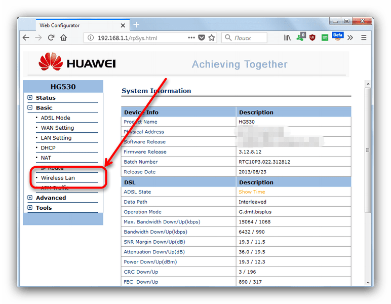Select the Web Configurator tab
This screenshot has width=391, height=304.
point(83,25)
